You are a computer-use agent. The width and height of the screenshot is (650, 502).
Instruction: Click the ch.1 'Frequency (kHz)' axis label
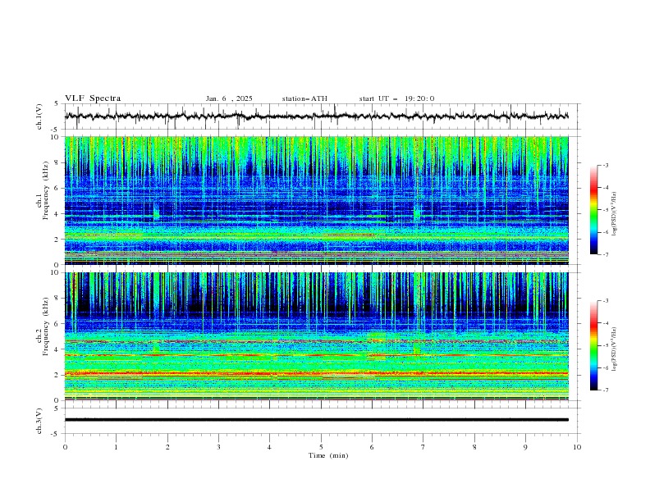[x=46, y=190]
